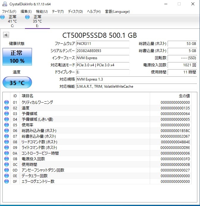200x206 pixels.
Task: Open the ファイル(F) menu
Action: point(9,12)
